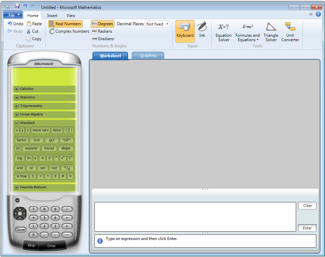Click the absolute value |x| key
Image resolution: width=325 pixels, height=257 pixels.
(x=18, y=148)
